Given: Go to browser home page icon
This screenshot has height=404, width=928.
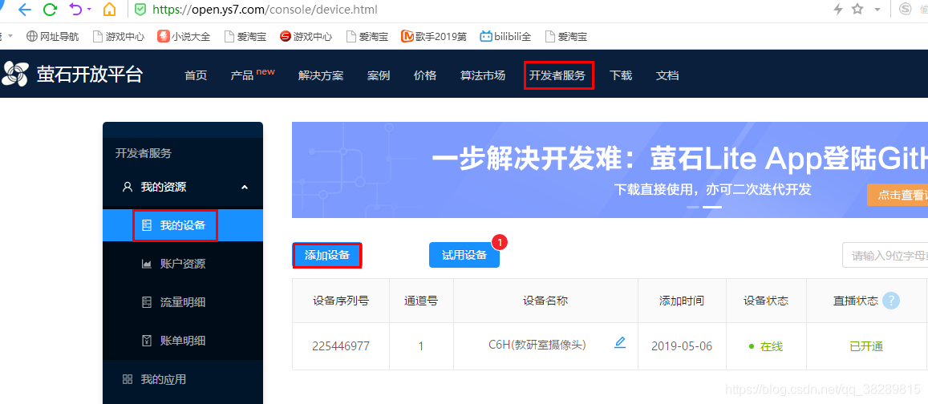Looking at the screenshot, I should click(110, 10).
